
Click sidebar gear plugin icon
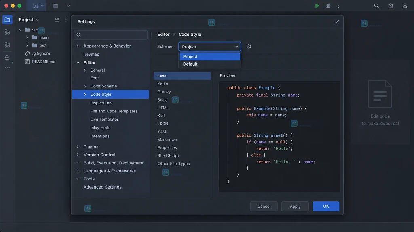point(7,58)
